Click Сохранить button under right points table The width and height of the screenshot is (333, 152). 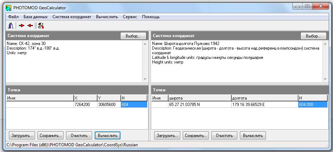[x=196, y=136]
